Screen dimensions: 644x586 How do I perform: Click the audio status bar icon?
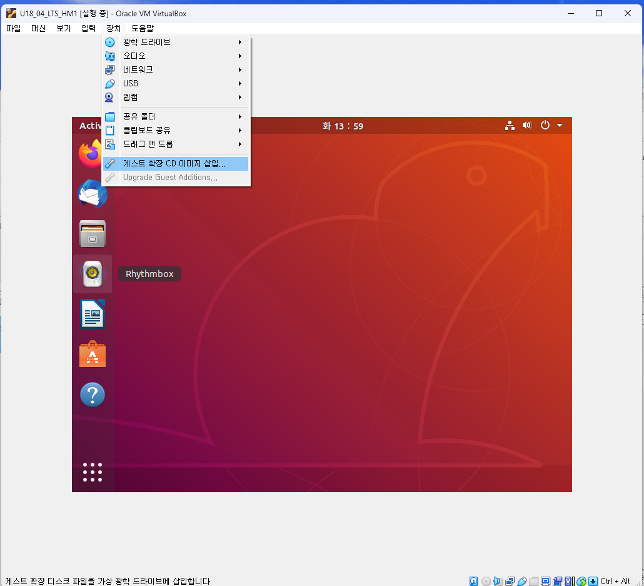tap(498, 581)
